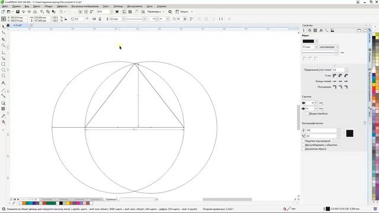Screen dimensions: 379x213
Task: Choose the round corner option
Action: [341, 76]
